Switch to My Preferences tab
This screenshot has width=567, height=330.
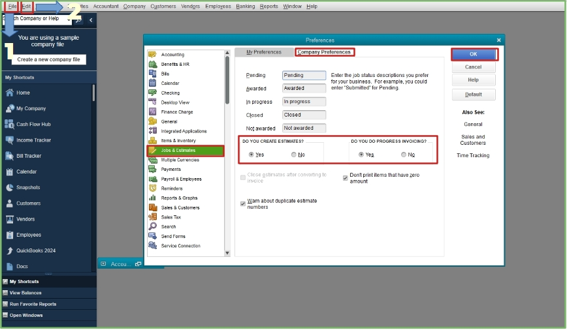pyautogui.click(x=264, y=52)
